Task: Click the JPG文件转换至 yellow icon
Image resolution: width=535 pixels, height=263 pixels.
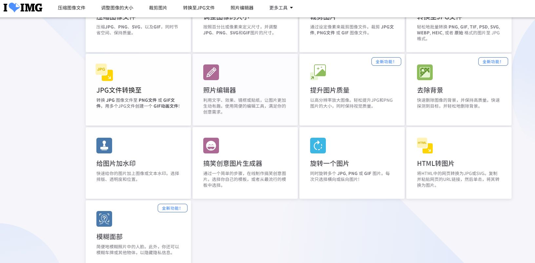Action: (x=104, y=72)
